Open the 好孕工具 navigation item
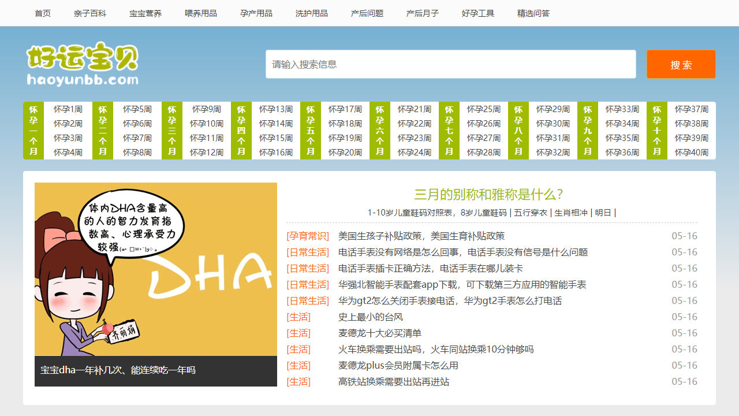Image resolution: width=739 pixels, height=416 pixels. point(478,13)
